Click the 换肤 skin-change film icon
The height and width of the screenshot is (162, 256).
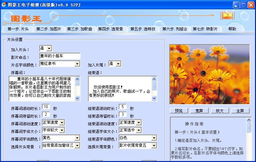[227, 16]
